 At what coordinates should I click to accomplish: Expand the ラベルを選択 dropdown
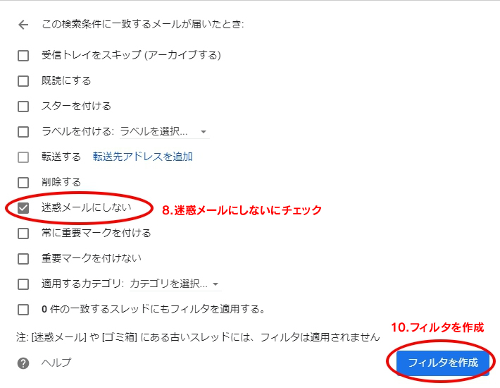point(165,132)
